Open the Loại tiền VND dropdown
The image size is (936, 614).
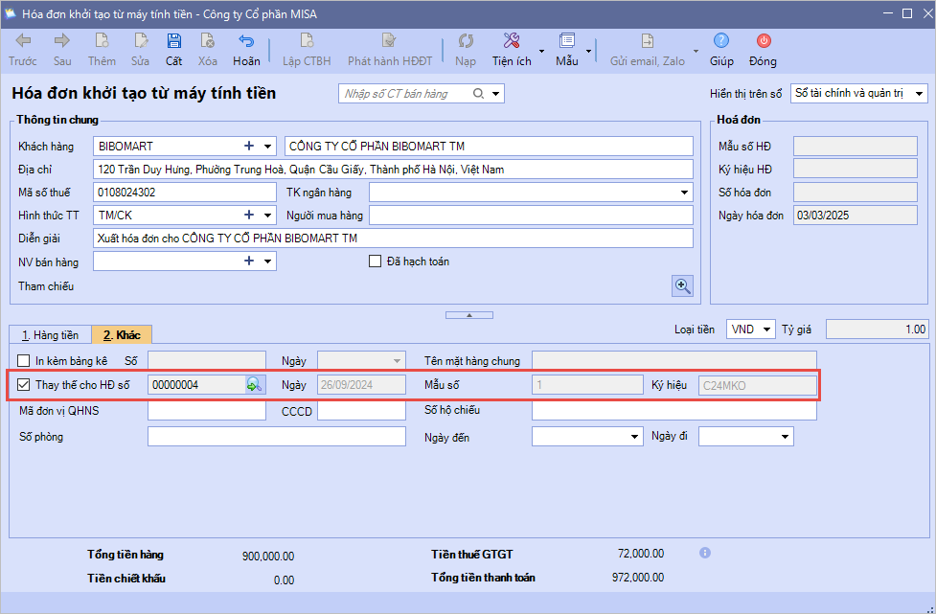(765, 330)
